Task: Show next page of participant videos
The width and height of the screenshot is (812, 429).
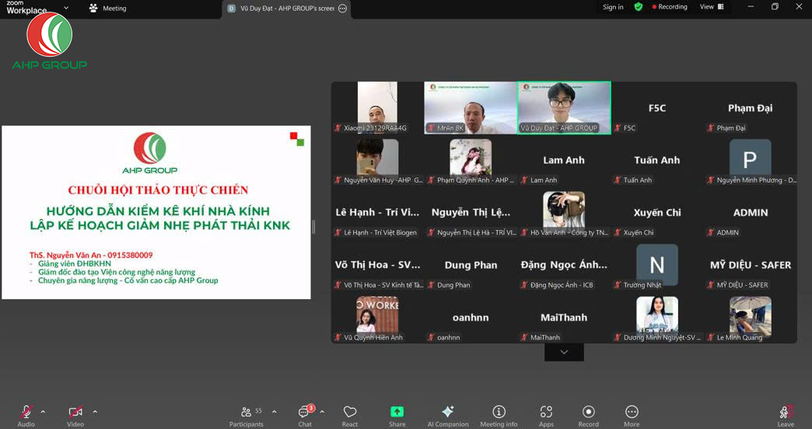Action: click(564, 352)
